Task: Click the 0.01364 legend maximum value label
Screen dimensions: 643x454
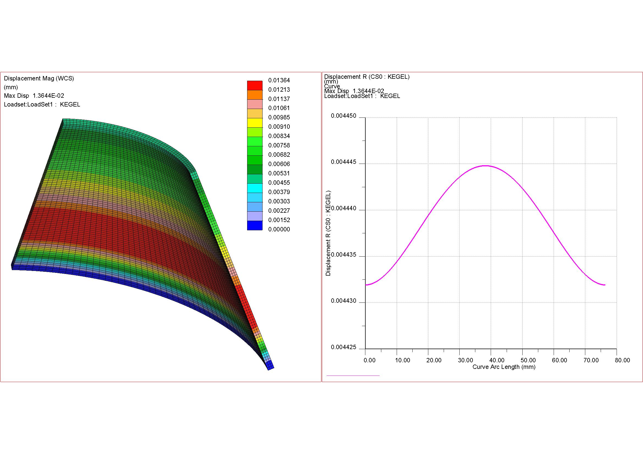Action: [x=279, y=80]
